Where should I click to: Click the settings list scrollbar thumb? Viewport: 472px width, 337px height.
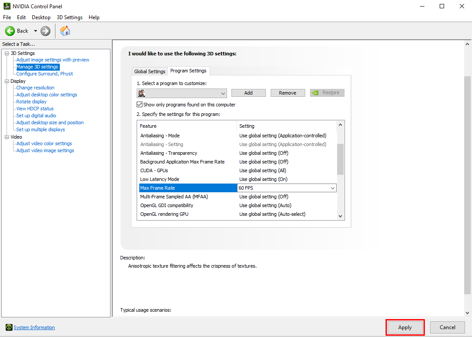point(341,159)
